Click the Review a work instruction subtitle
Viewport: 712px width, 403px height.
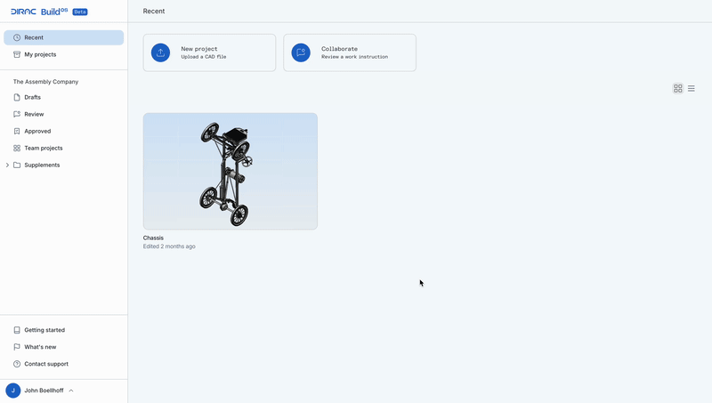[x=354, y=57]
